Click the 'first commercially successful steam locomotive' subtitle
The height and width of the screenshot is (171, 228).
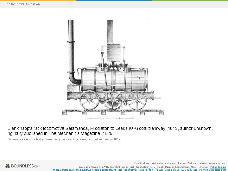coord(64,139)
